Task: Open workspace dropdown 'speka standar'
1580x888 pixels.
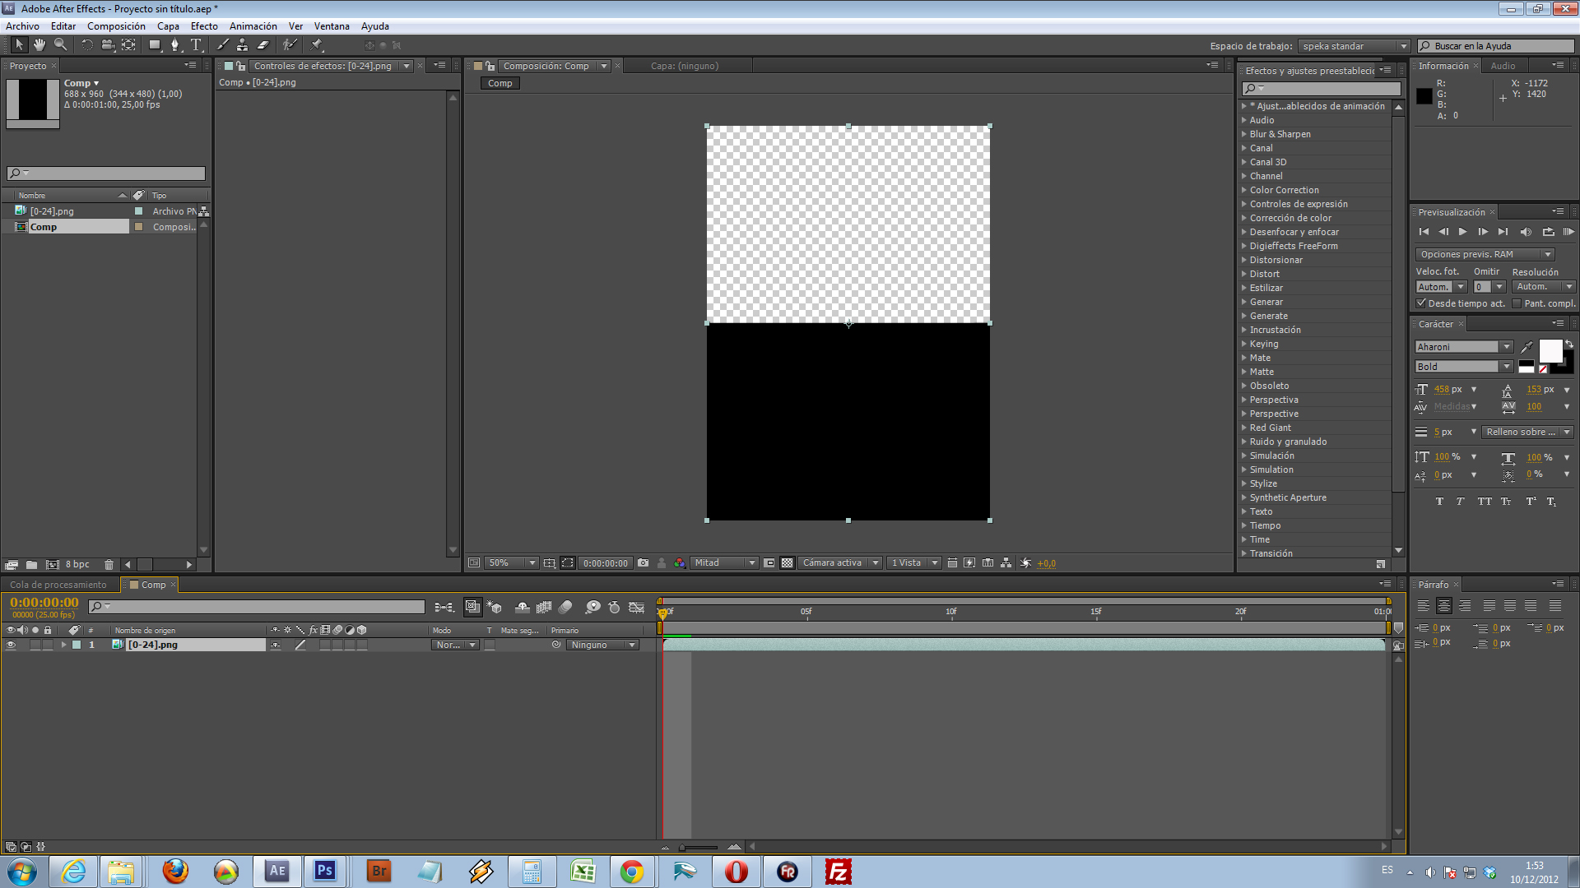Action: point(1355,46)
